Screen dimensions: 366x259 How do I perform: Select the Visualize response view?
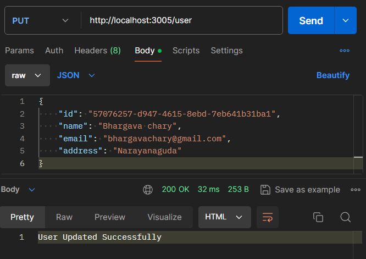(x=164, y=217)
